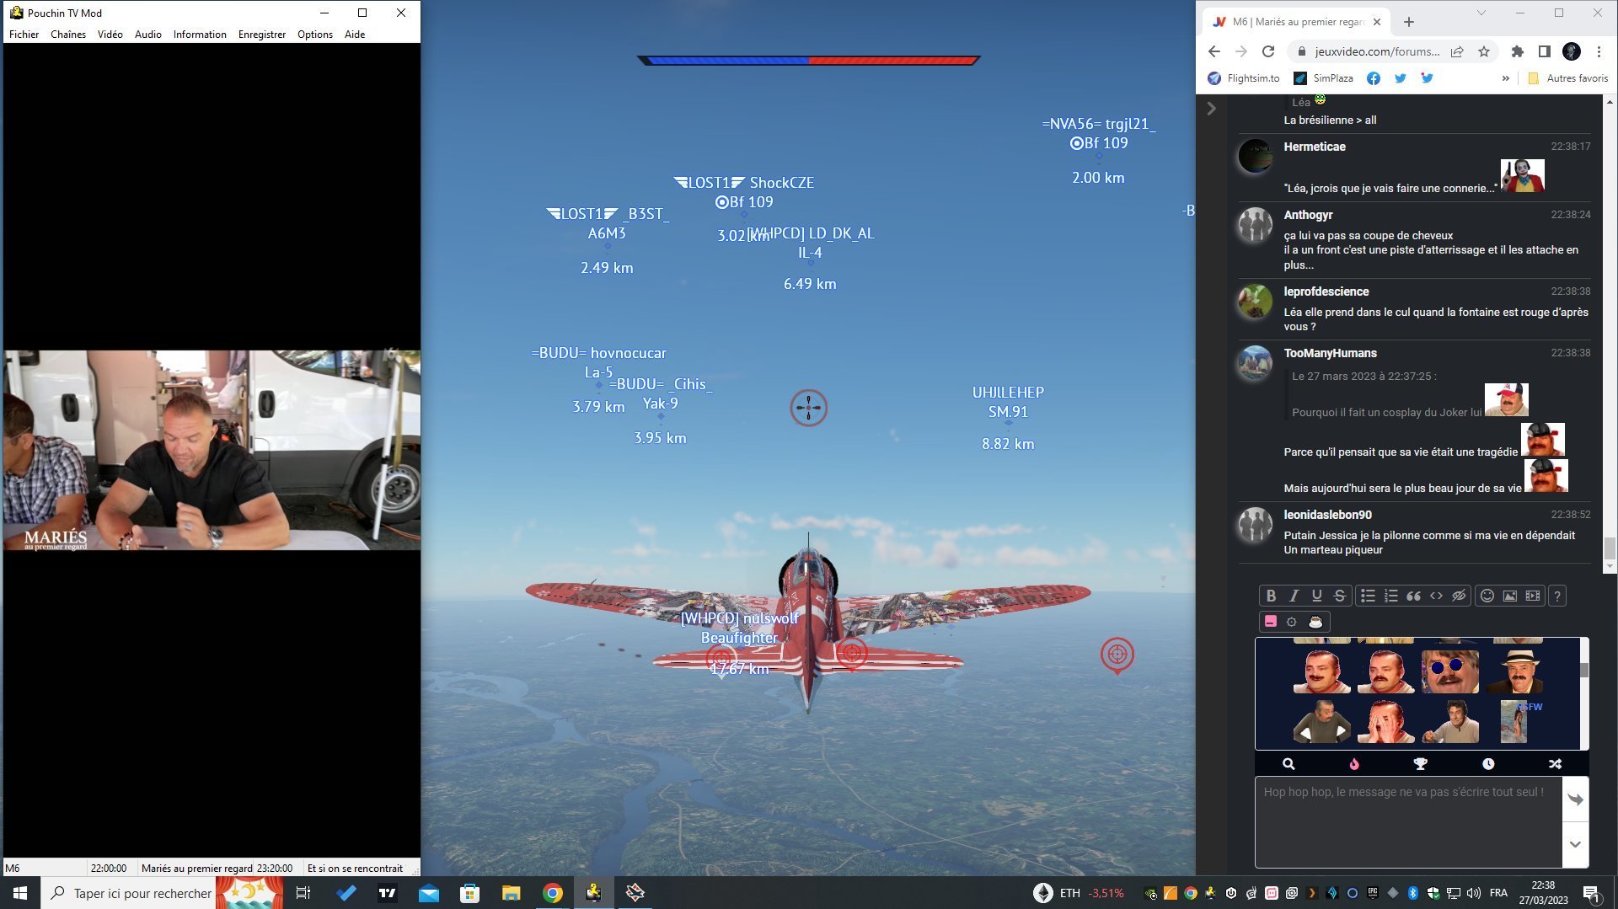
Task: Pick the facepalm sticker covering his face
Action: [1385, 722]
